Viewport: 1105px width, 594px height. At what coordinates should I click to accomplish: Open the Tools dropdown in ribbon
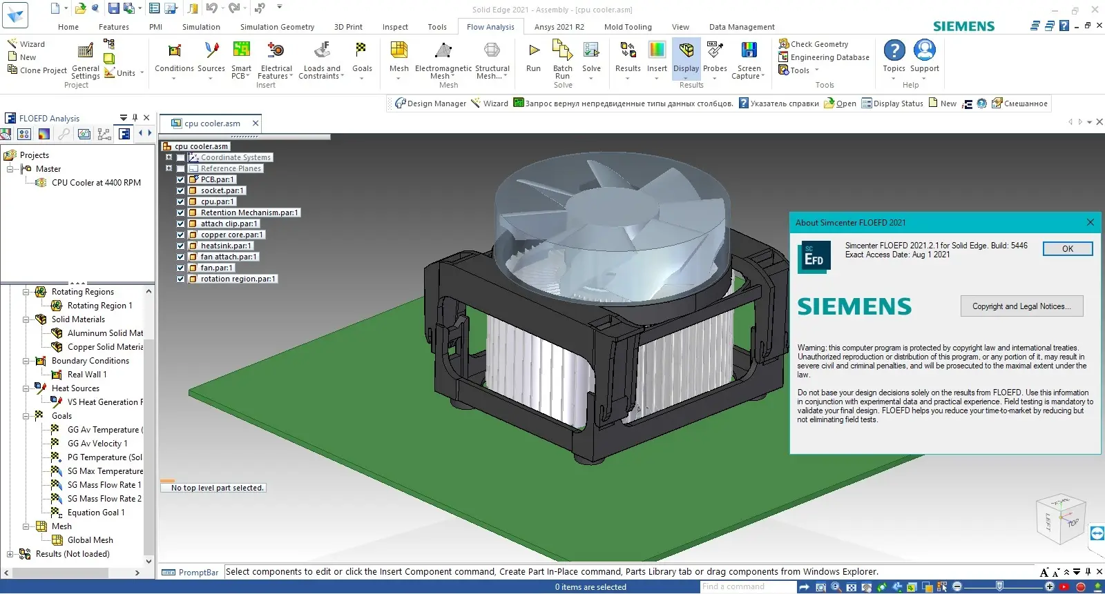[x=817, y=70]
